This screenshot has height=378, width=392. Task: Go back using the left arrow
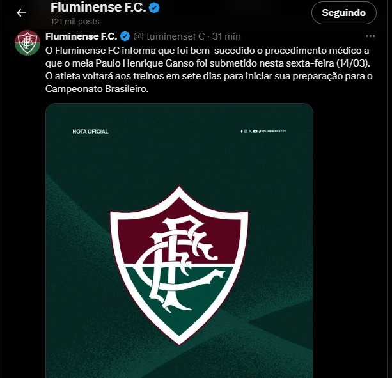point(21,13)
